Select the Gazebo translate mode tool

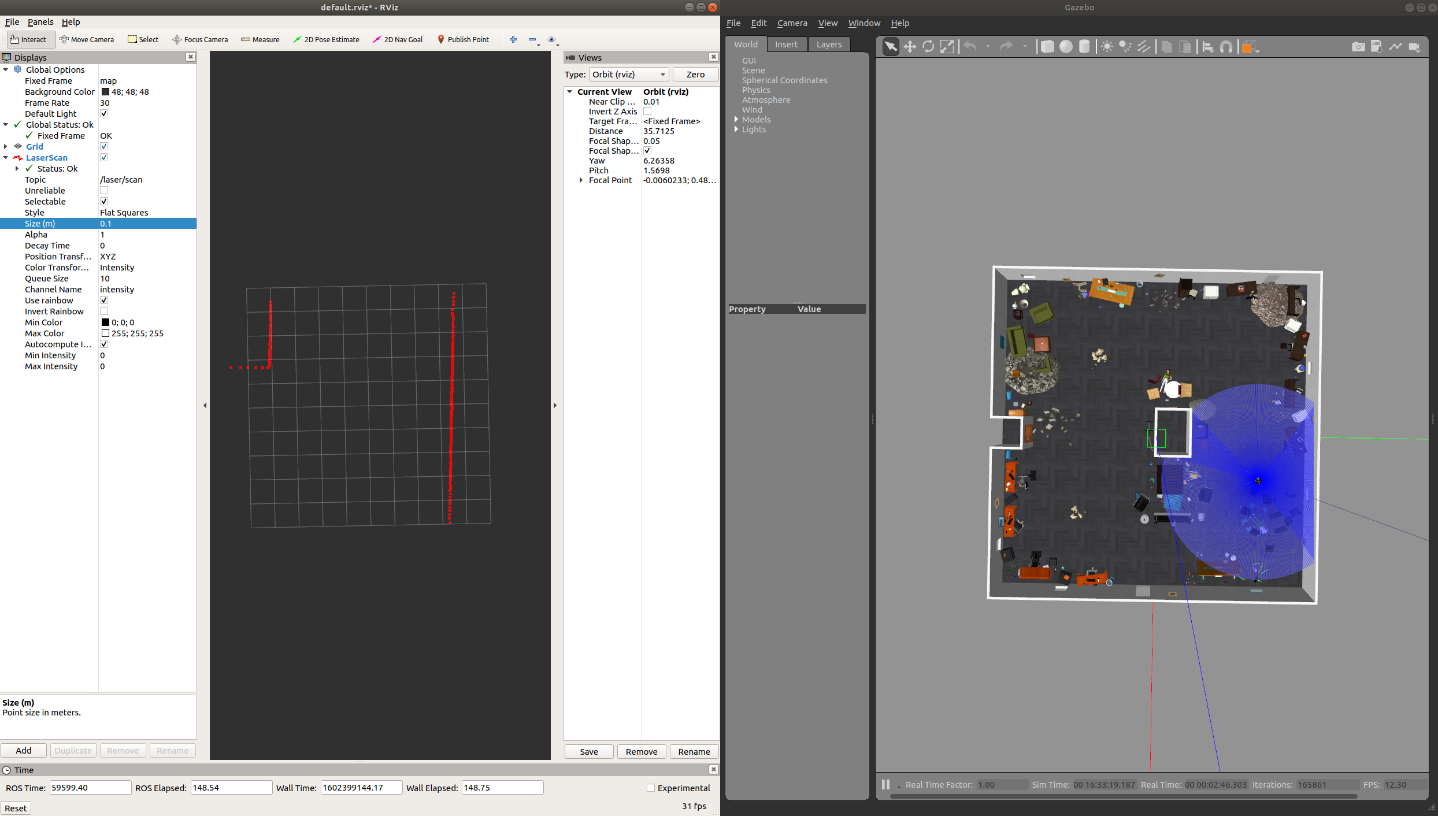coord(910,47)
